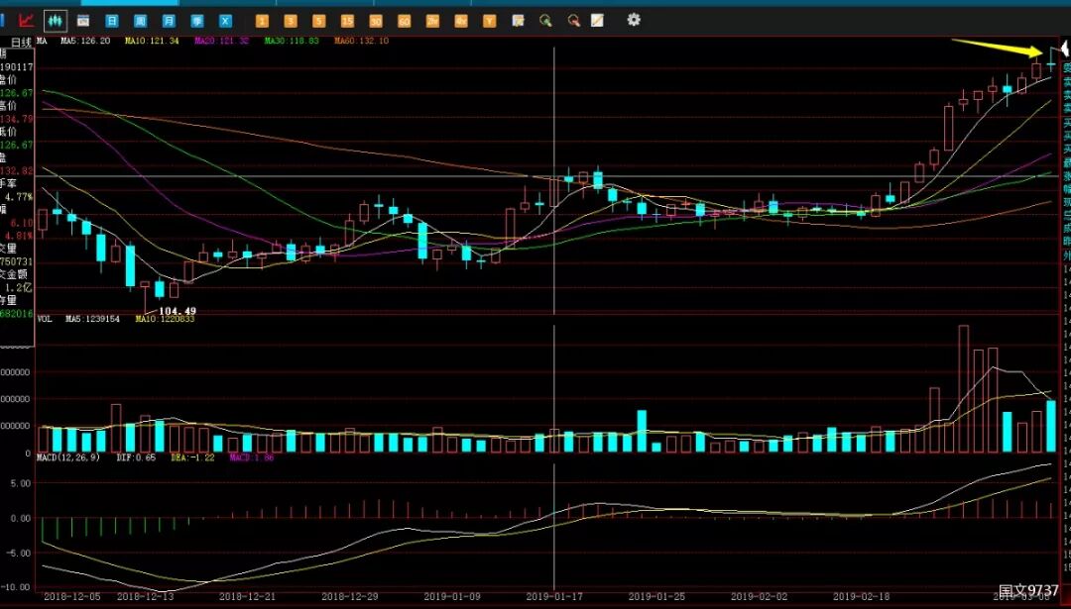Click the VOL indicator label
This screenshot has height=609, width=1071.
click(45, 319)
